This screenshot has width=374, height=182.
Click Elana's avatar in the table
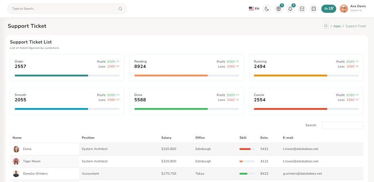(x=16, y=149)
